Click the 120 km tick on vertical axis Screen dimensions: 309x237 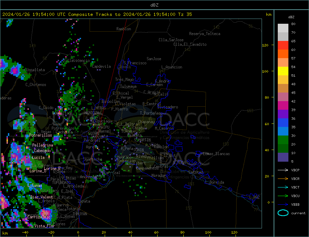265,45
